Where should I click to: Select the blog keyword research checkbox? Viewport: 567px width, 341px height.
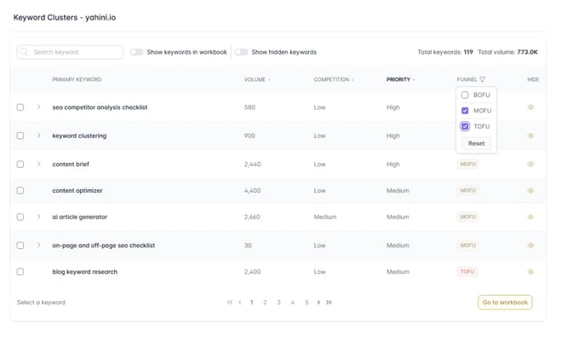tap(20, 271)
